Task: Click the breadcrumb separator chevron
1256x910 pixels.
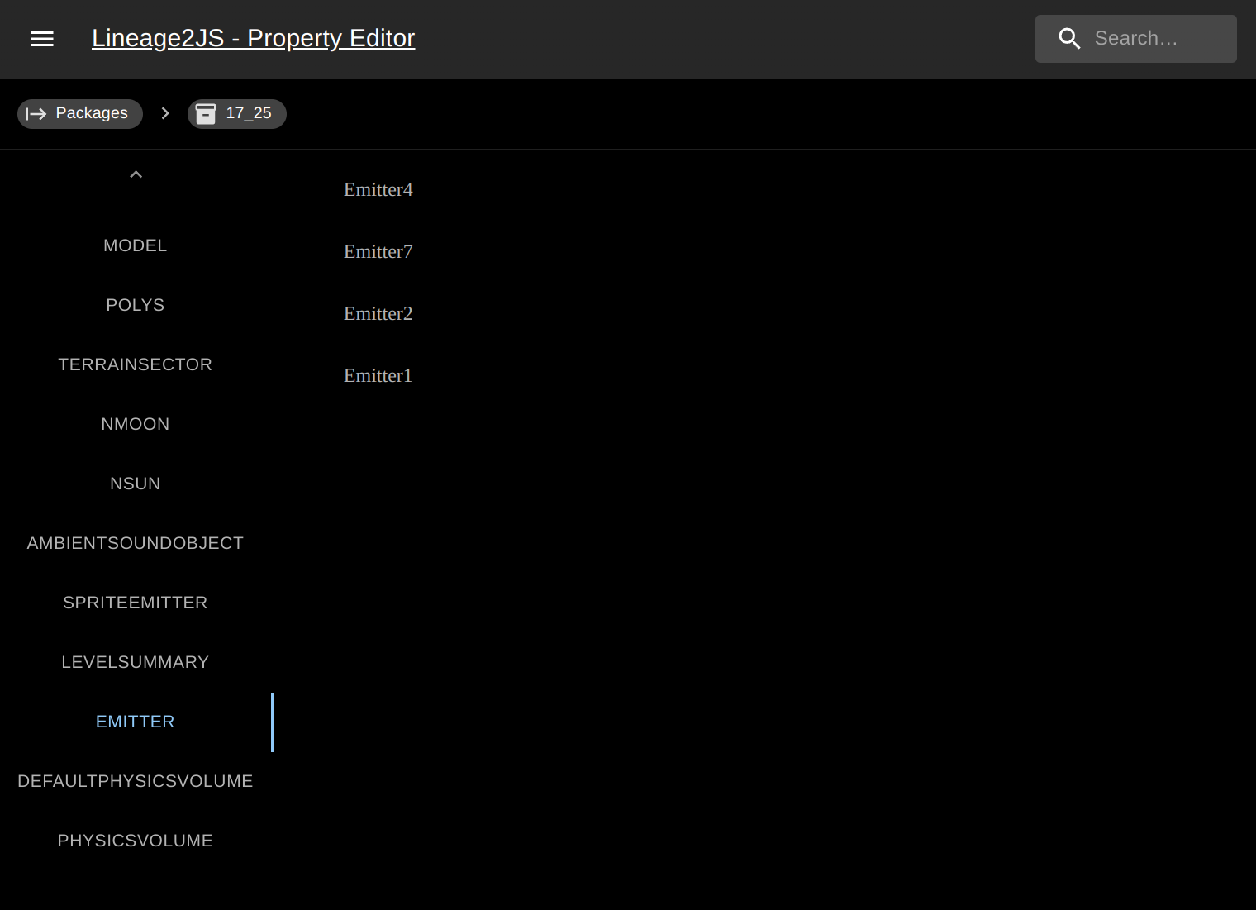Action: (165, 113)
